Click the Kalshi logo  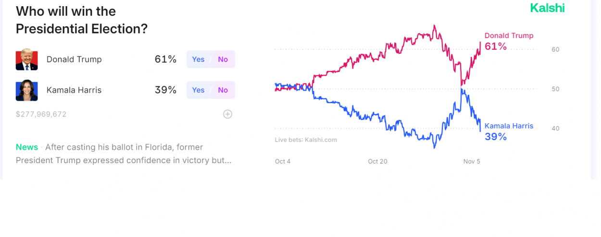pos(547,8)
